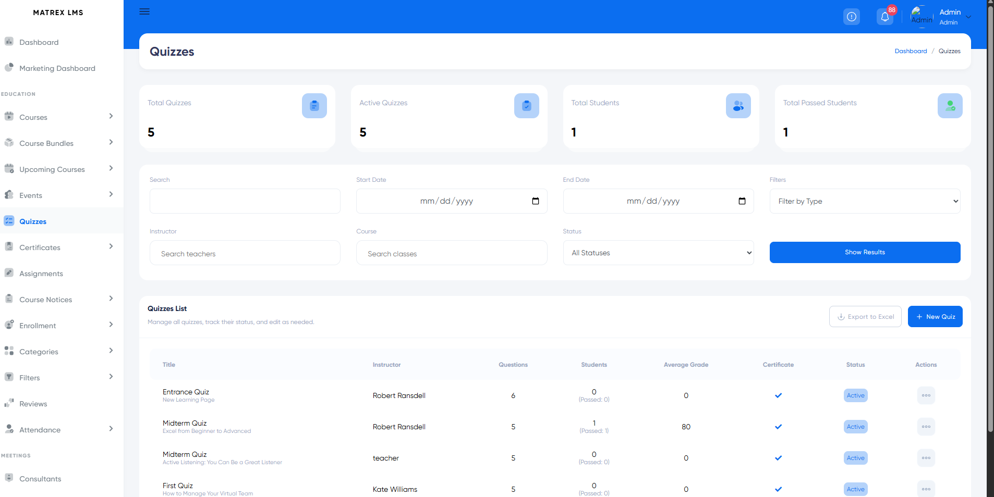The width and height of the screenshot is (994, 497).
Task: Open the End Date calendar picker
Action: [x=742, y=201]
